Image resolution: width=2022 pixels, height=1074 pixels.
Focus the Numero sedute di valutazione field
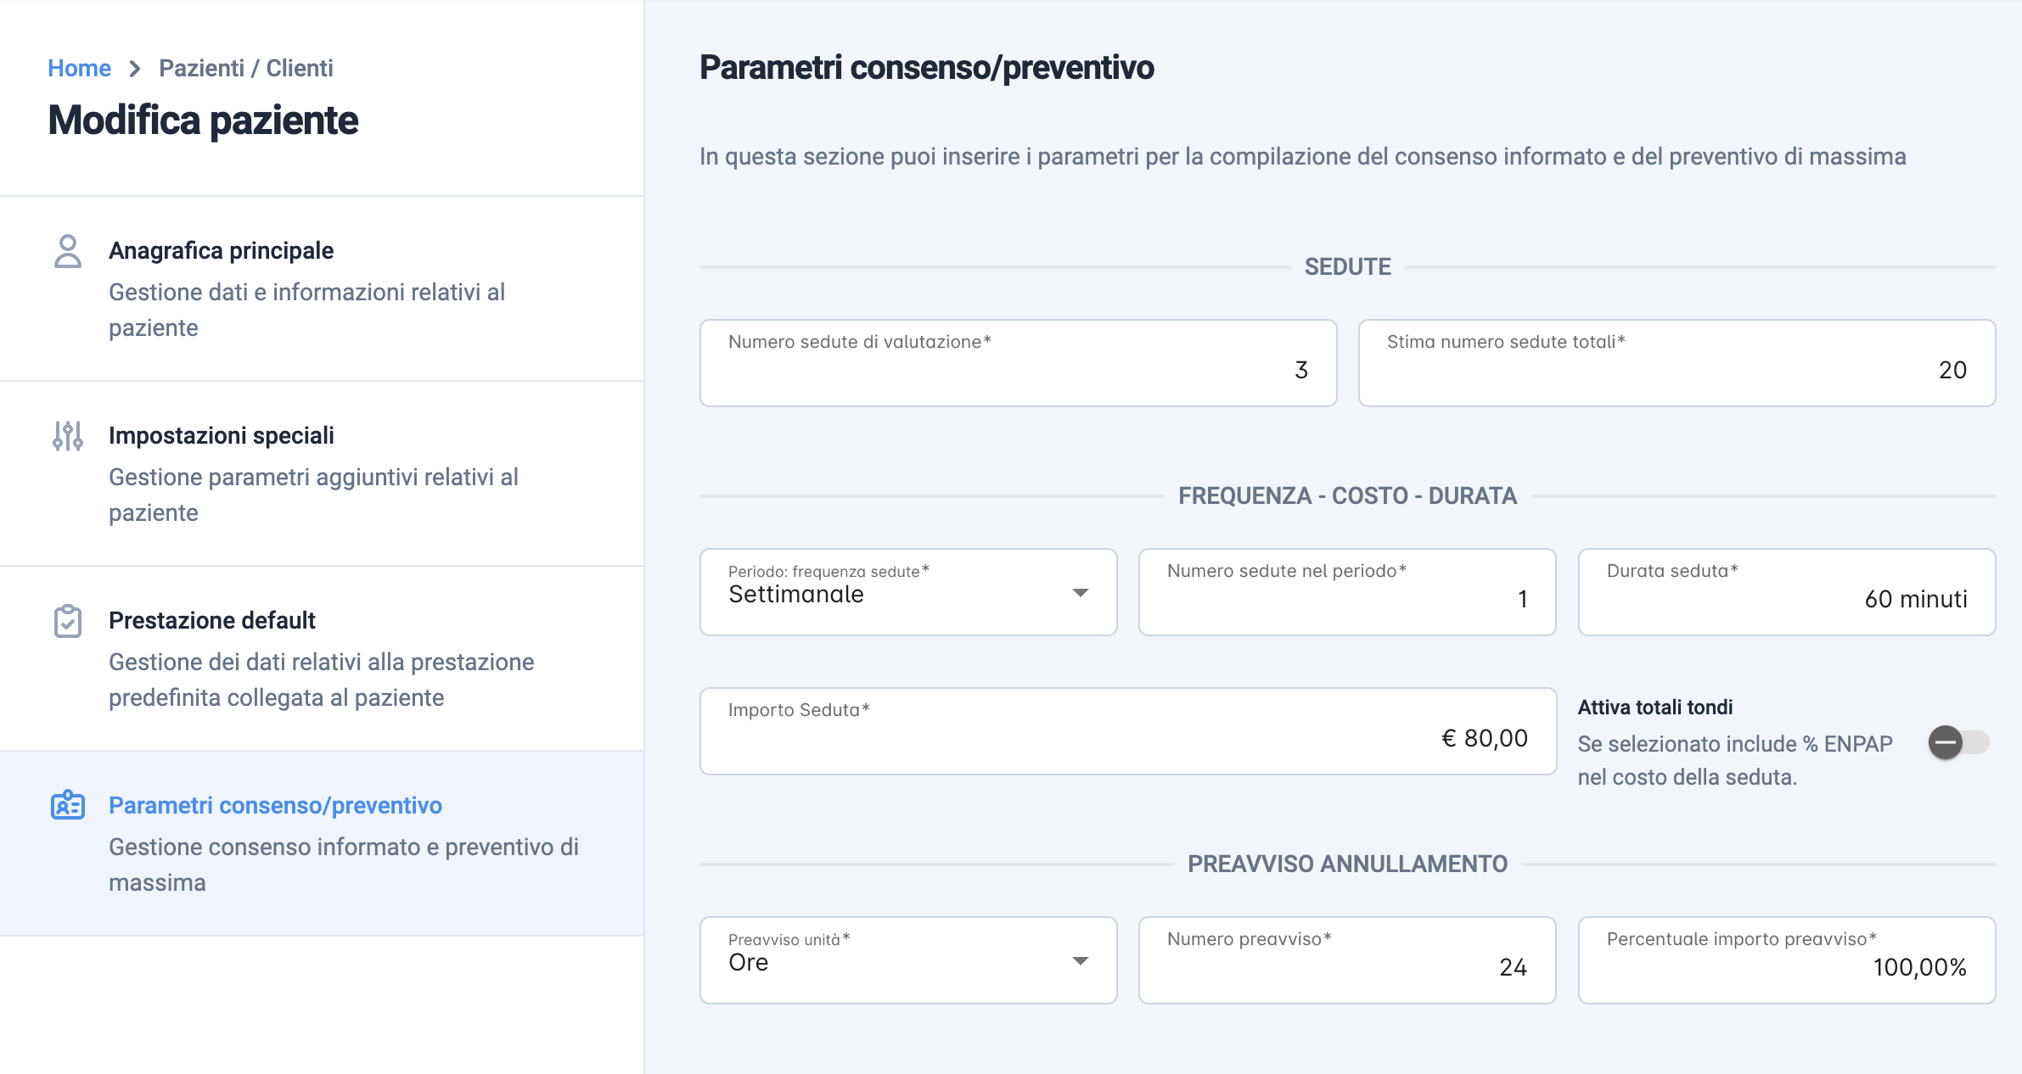coord(1018,363)
